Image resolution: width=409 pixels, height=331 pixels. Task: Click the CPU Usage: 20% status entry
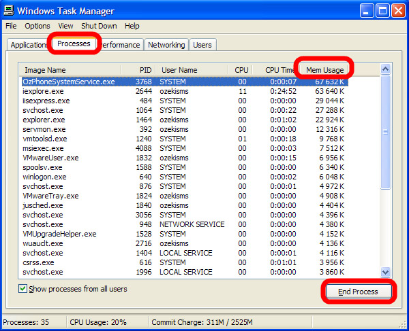[x=98, y=322]
